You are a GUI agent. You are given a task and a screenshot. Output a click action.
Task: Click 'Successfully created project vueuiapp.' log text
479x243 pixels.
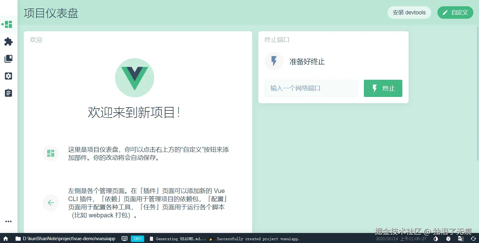pos(258,239)
